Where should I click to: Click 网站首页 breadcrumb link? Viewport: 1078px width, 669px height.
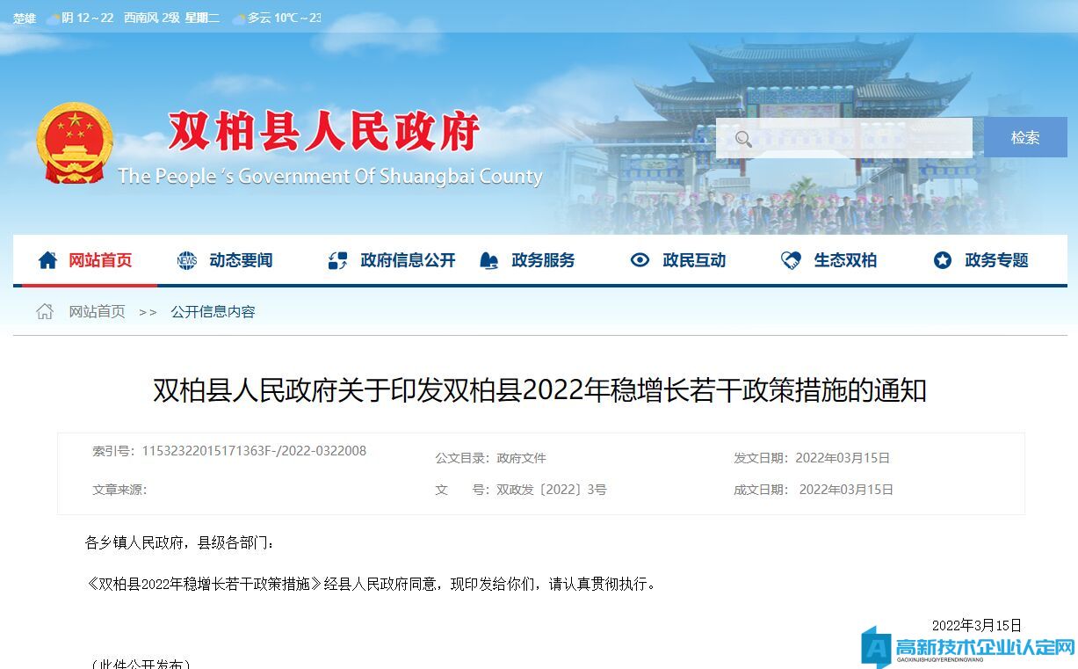click(98, 311)
